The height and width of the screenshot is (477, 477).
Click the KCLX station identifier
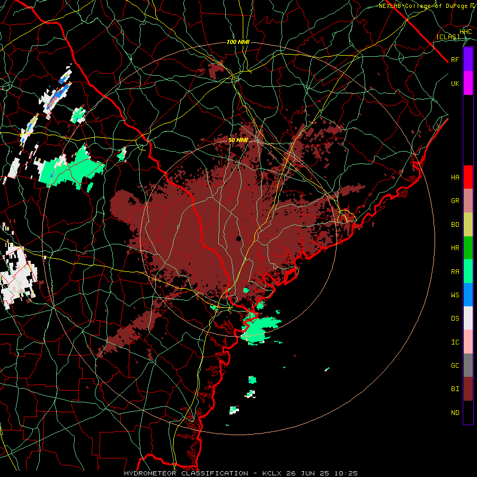tap(272, 473)
